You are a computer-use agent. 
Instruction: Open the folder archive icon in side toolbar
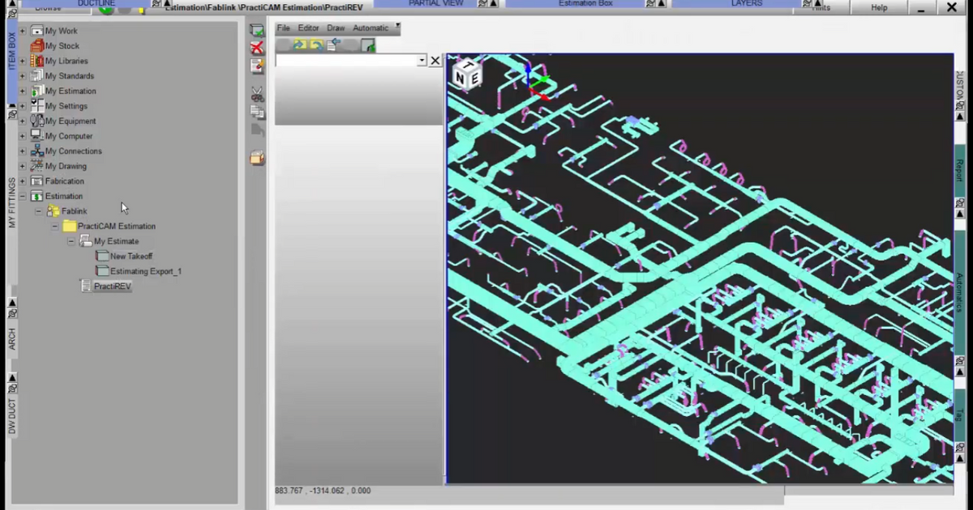click(256, 158)
